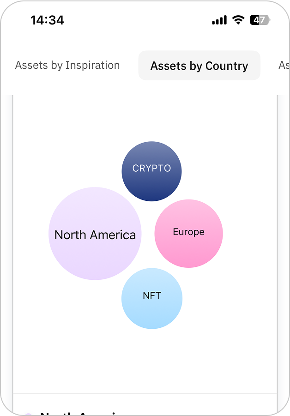Choose the NFT bubble
The height and width of the screenshot is (416, 290).
(152, 299)
